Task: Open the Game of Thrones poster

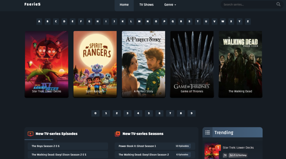Action: point(192,64)
